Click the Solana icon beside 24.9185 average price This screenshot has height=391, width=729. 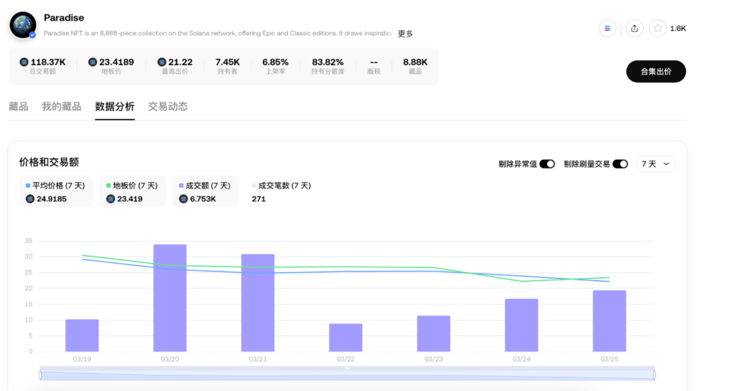point(30,199)
